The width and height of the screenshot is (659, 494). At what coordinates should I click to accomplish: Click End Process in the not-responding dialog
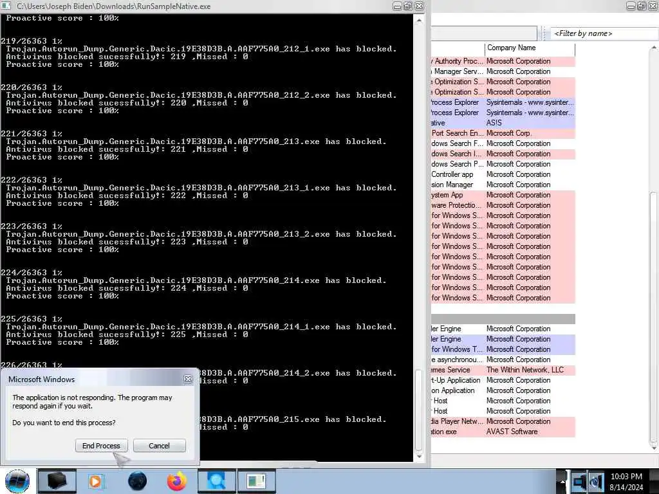pyautogui.click(x=101, y=446)
